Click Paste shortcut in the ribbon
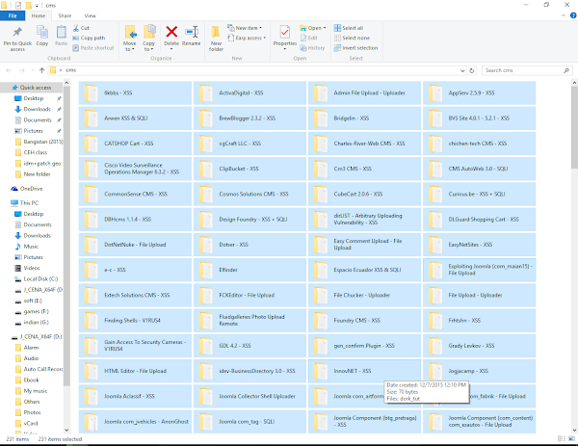578x446 pixels. click(93, 48)
